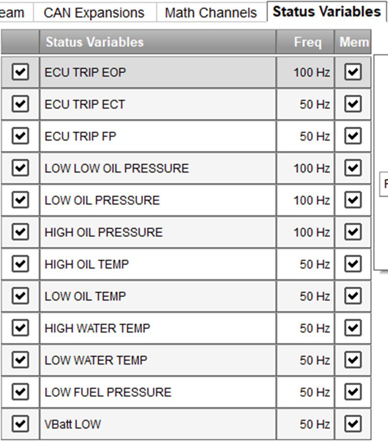Select the VBatt LOW variable name
The height and width of the screenshot is (445, 388).
[73, 424]
